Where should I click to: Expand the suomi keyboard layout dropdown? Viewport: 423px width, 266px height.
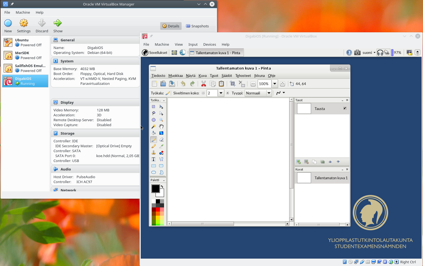click(374, 53)
